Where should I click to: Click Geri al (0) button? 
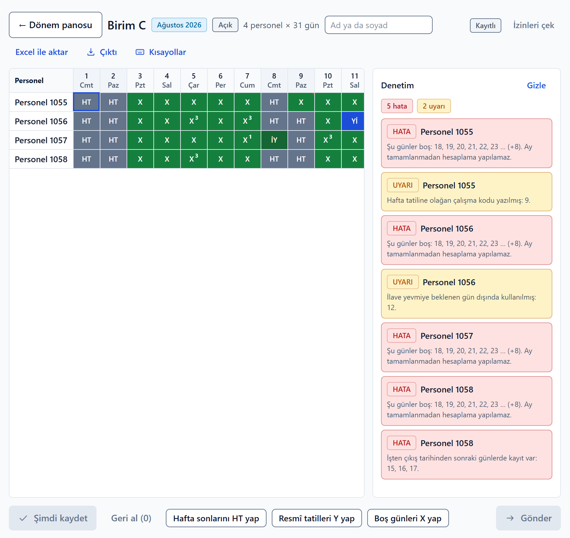pos(131,518)
